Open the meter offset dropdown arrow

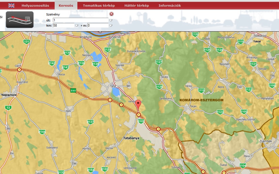110,26
